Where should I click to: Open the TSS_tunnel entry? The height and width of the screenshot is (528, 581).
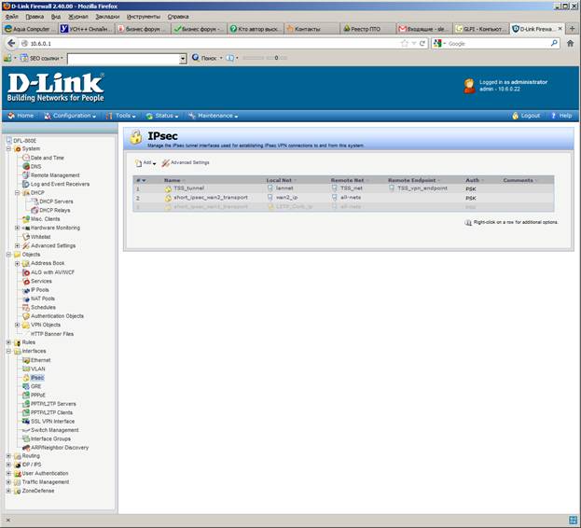click(189, 188)
